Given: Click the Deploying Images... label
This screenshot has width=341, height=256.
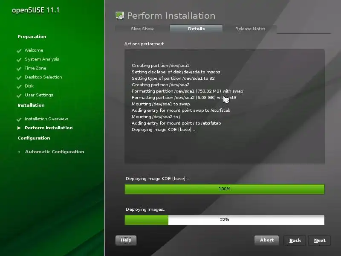Looking at the screenshot, I should 146,209.
